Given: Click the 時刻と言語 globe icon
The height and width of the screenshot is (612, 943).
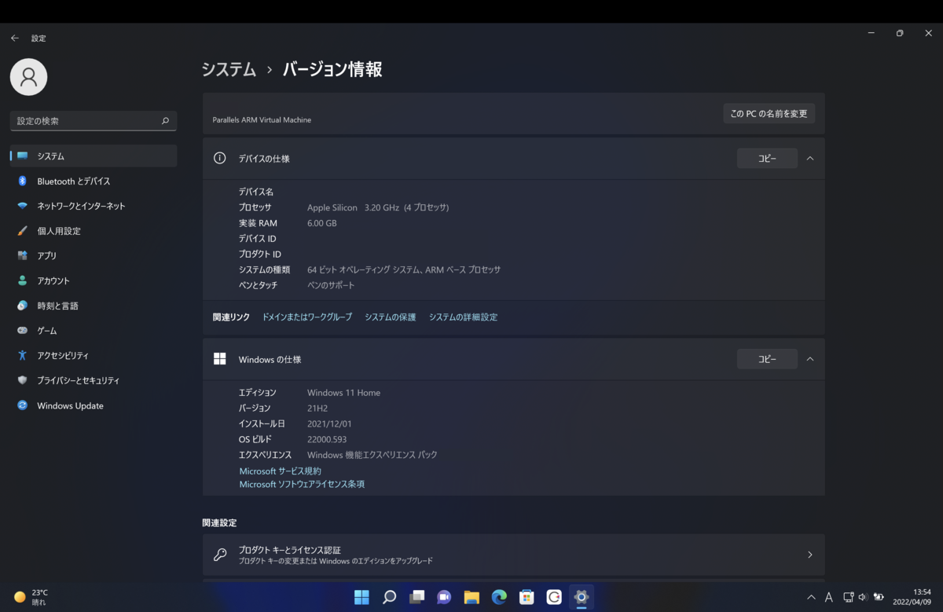Looking at the screenshot, I should (22, 306).
